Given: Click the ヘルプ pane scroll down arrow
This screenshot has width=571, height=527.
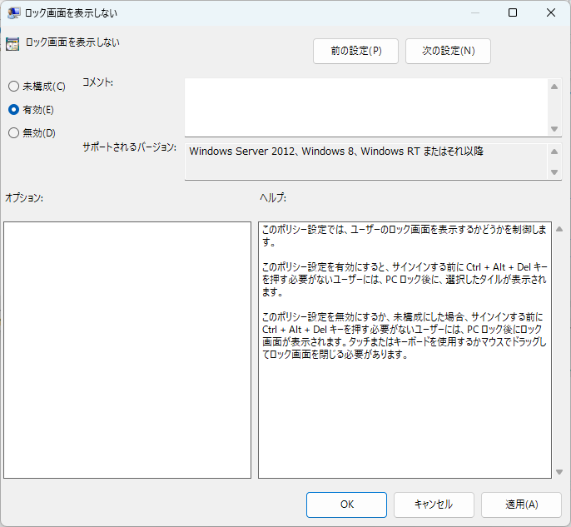Looking at the screenshot, I should click(x=559, y=472).
